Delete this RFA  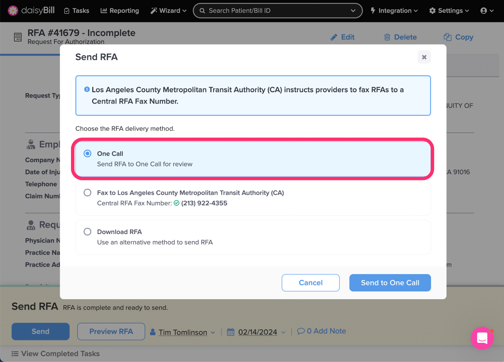(400, 37)
